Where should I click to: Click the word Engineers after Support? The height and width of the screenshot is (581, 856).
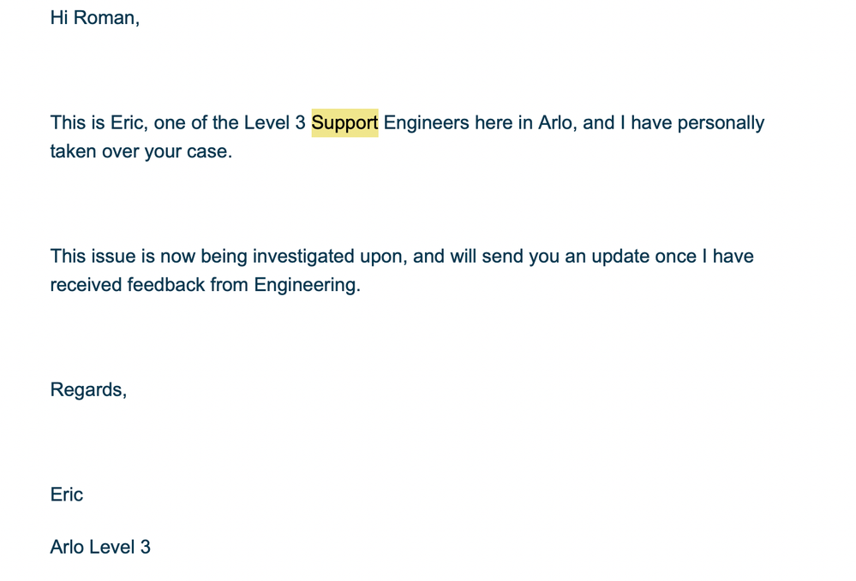pyautogui.click(x=427, y=123)
